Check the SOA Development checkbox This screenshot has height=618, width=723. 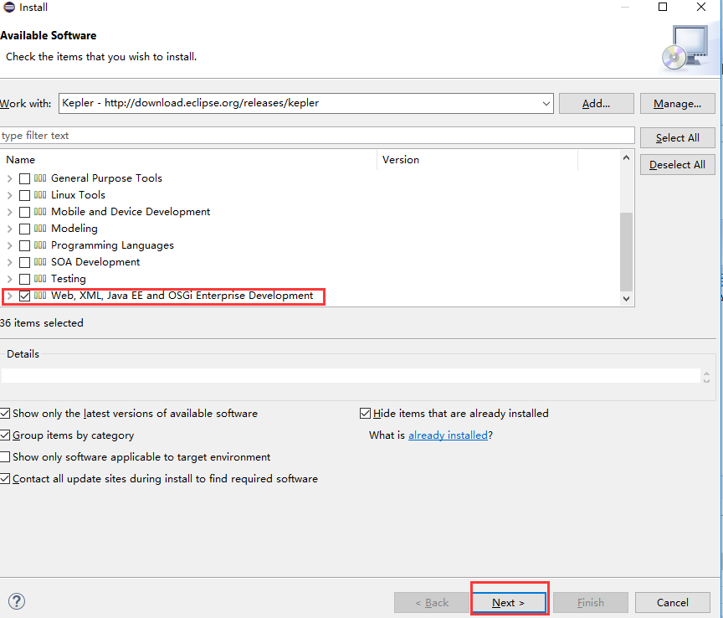[x=24, y=262]
